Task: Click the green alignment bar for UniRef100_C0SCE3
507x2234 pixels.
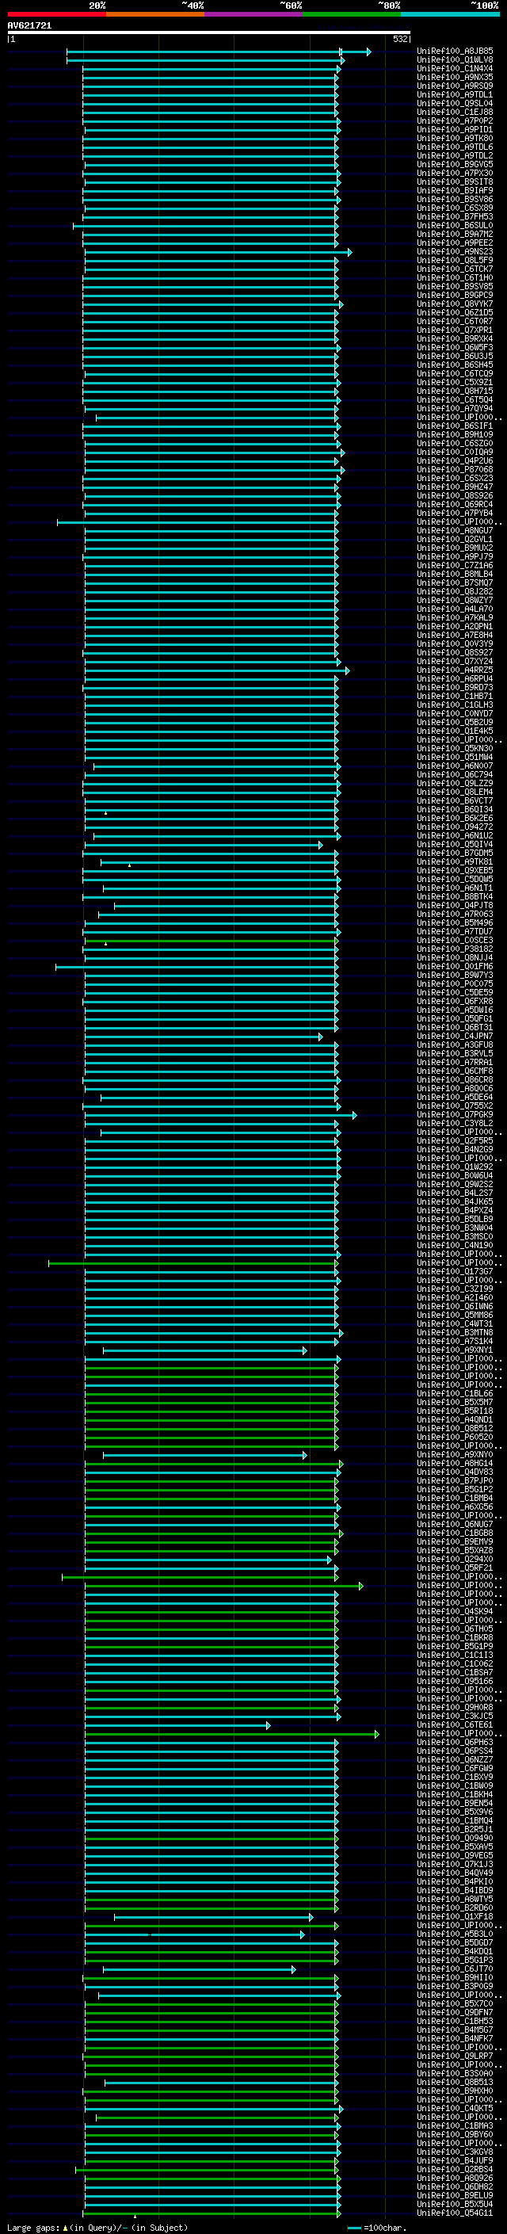Action: [x=212, y=941]
